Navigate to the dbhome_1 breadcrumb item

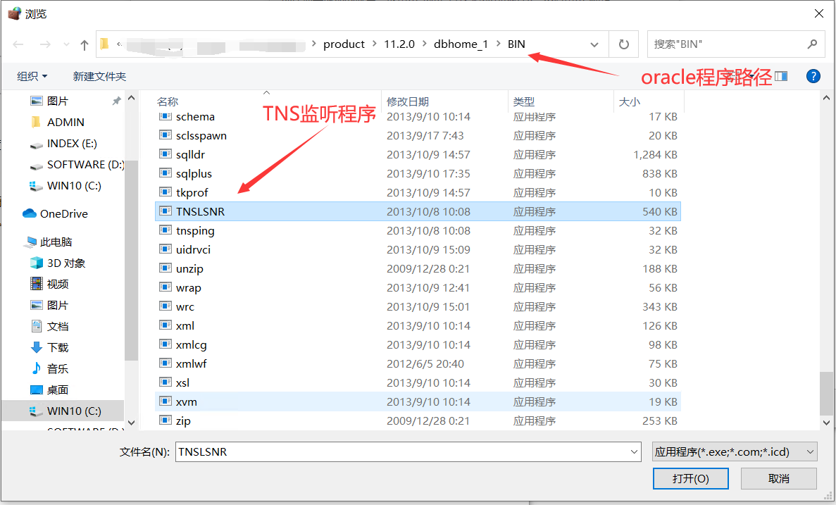pos(461,44)
